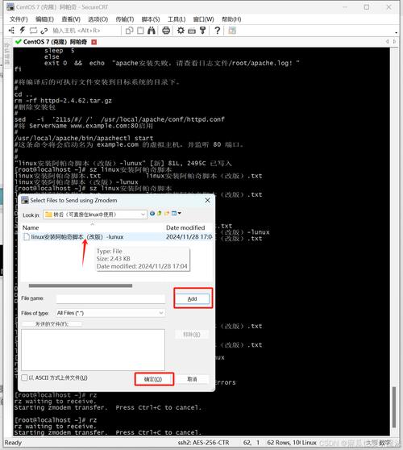The height and width of the screenshot is (450, 403).
Task: Click the disabled 移除(R) button
Action: [192, 335]
